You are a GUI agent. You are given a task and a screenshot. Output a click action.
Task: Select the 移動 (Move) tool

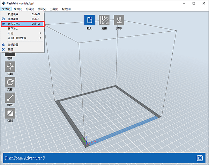(x=10, y=66)
